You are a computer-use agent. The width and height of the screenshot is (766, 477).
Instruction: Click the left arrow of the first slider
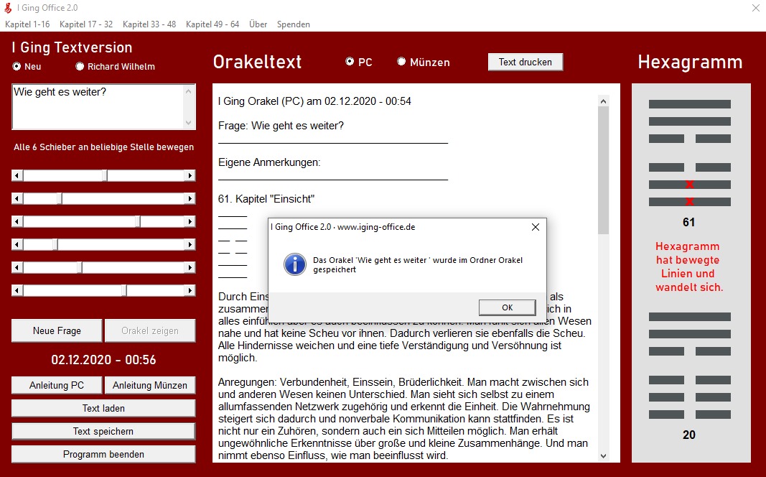17,175
